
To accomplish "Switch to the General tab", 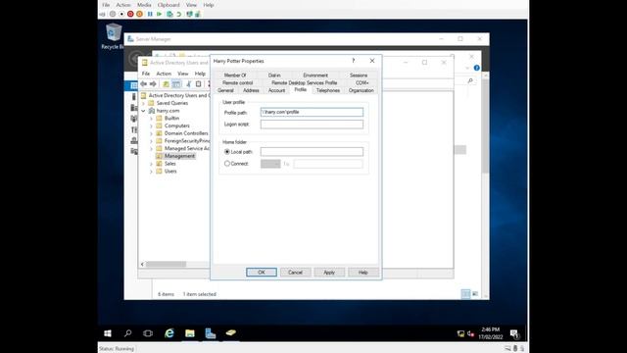I will coord(225,90).
